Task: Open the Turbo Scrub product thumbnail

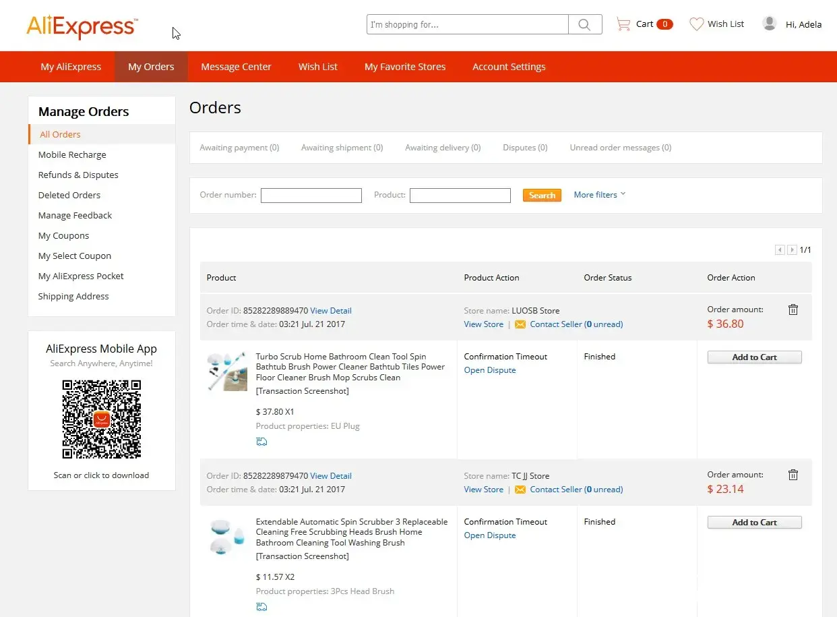Action: (227, 372)
